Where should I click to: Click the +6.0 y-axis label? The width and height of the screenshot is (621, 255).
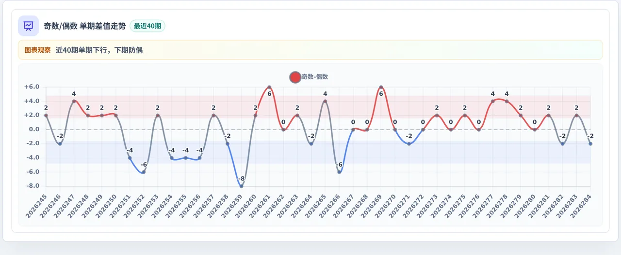click(x=32, y=87)
